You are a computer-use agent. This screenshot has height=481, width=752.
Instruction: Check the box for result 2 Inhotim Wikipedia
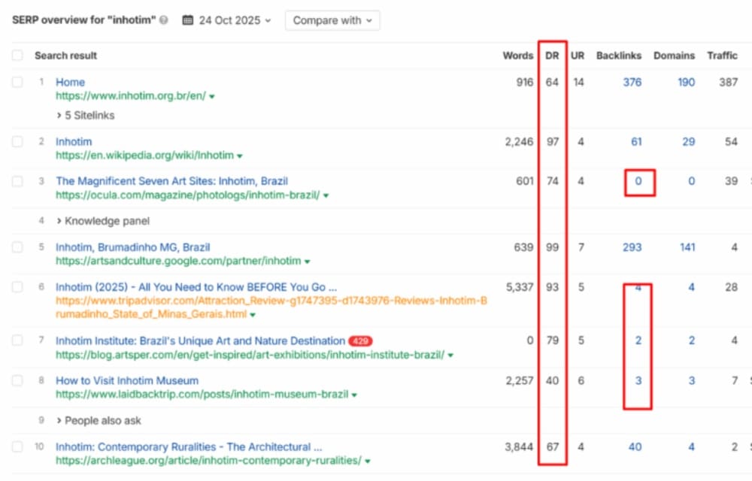(18, 142)
